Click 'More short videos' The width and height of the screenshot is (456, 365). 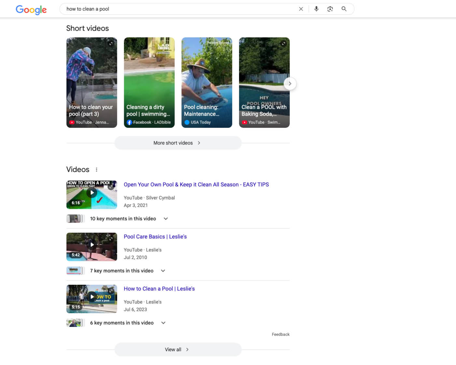coord(178,143)
